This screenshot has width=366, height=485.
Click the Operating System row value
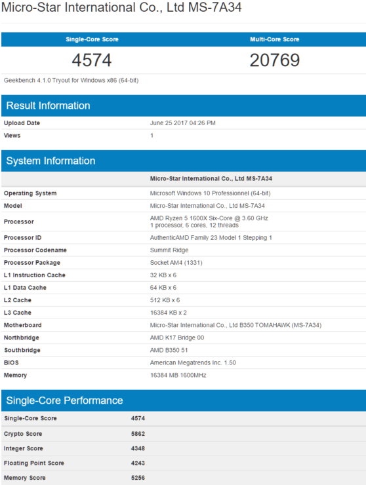click(x=211, y=193)
